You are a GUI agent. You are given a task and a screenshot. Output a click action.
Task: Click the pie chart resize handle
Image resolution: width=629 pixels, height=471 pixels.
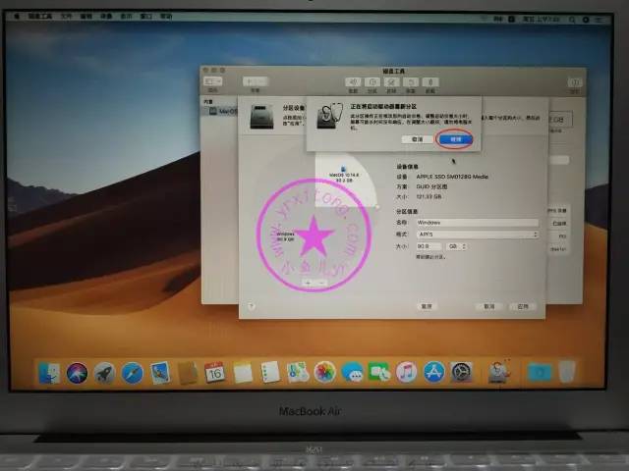coord(379,206)
